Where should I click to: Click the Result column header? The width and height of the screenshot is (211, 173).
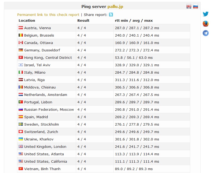tap(83, 20)
